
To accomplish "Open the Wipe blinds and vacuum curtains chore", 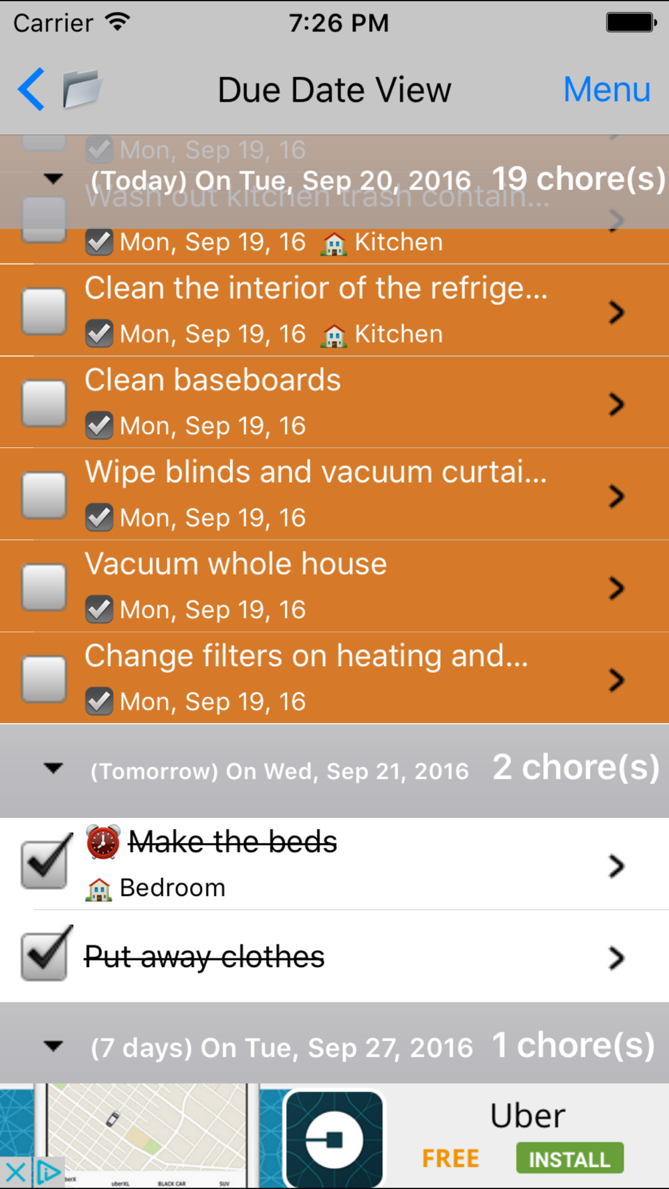I will (x=316, y=473).
